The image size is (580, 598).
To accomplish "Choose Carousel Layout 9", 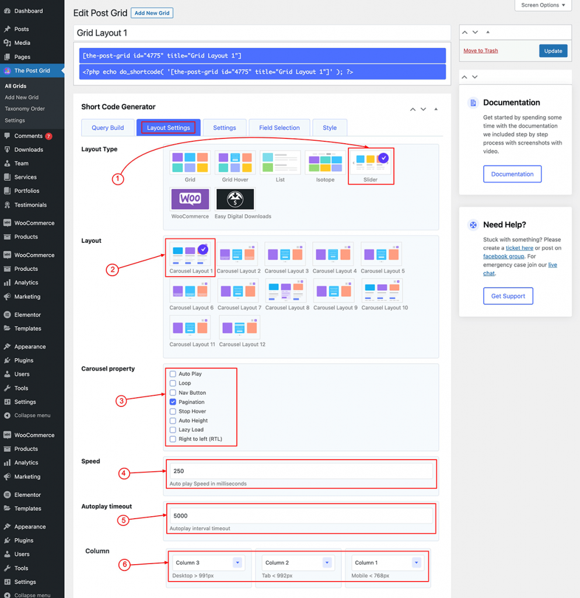I will [x=334, y=291].
